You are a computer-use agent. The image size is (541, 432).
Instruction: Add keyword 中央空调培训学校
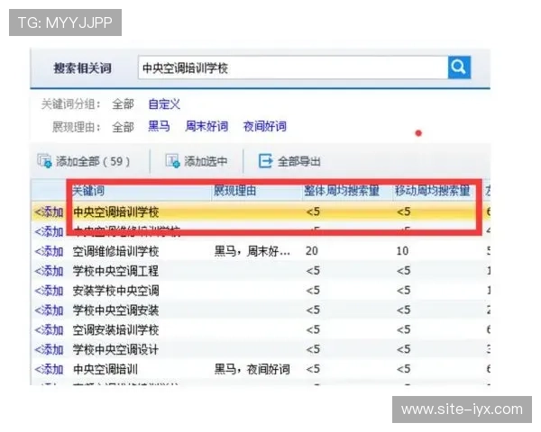pos(49,211)
